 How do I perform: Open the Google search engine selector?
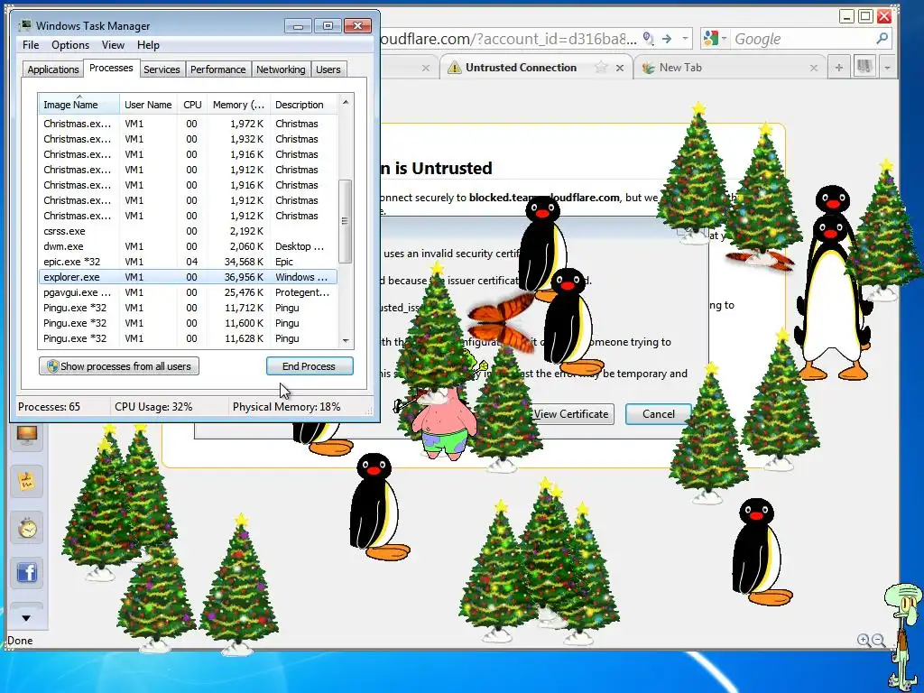click(x=716, y=39)
